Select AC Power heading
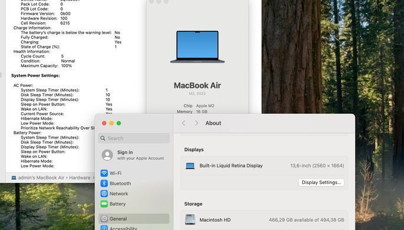 click(23, 86)
